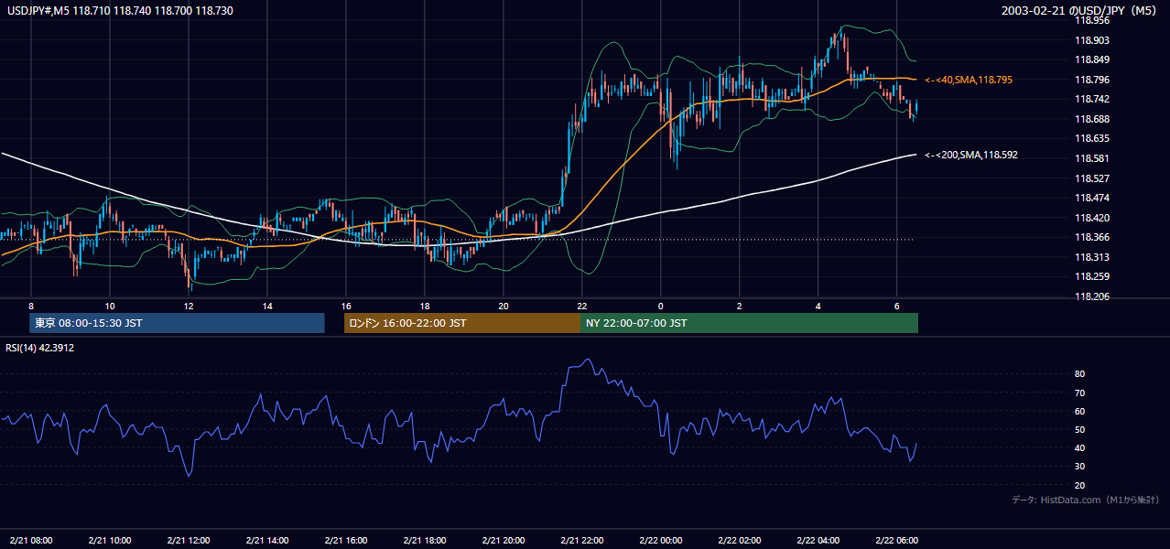The height and width of the screenshot is (549, 1170).
Task: Click hour label 0 under the price chart
Action: point(661,305)
